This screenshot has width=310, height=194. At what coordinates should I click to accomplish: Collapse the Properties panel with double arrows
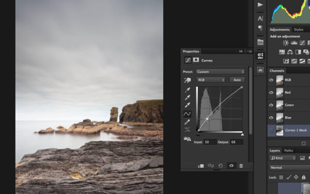241,51
